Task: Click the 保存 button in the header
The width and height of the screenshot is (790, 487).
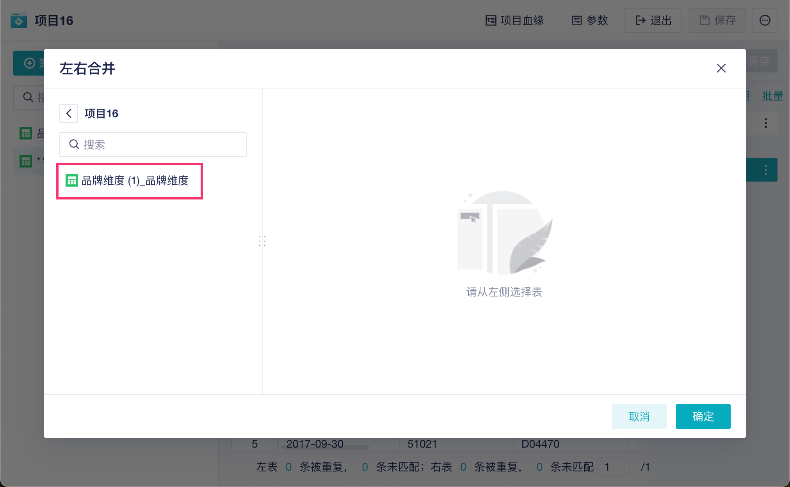Action: click(717, 20)
